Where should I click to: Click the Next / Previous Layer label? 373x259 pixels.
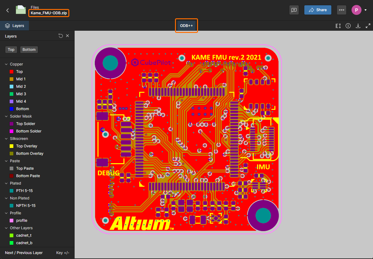(x=24, y=253)
